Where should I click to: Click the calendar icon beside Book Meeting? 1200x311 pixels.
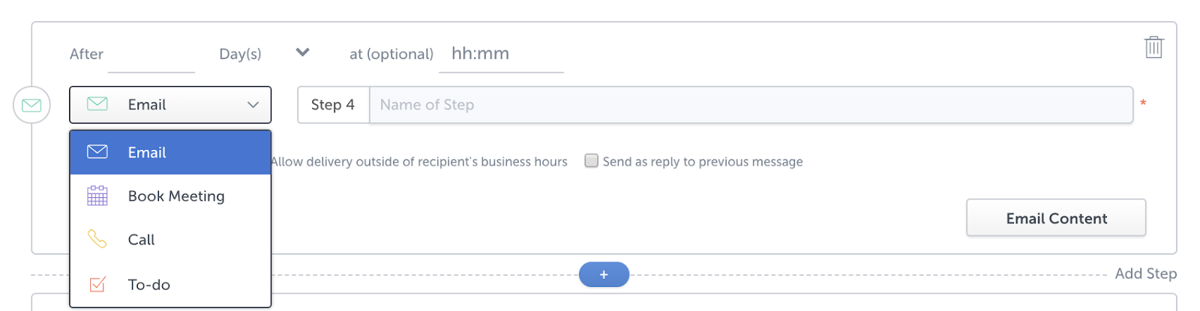97,196
